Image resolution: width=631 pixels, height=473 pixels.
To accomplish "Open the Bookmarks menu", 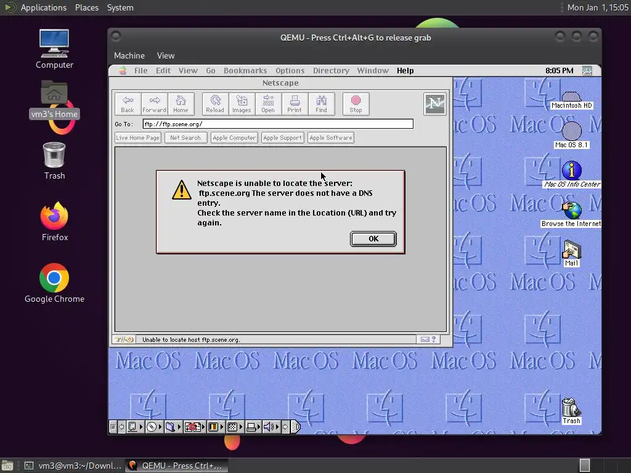I will click(245, 71).
